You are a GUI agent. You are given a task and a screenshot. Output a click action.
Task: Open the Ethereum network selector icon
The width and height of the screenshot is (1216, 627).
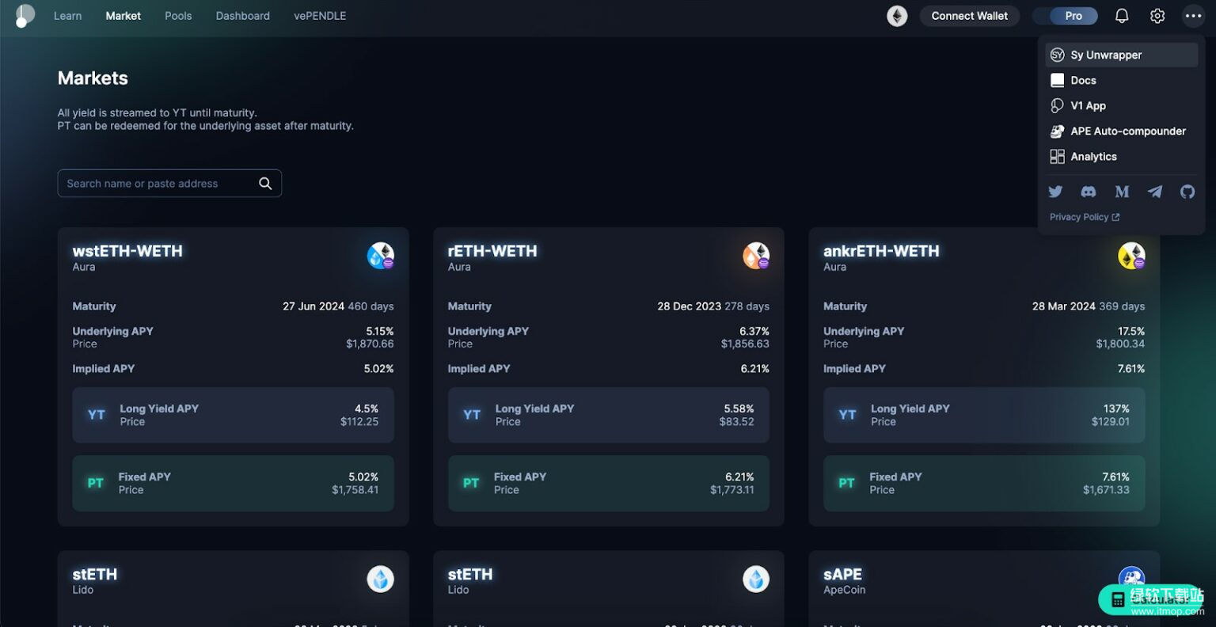[x=897, y=16]
